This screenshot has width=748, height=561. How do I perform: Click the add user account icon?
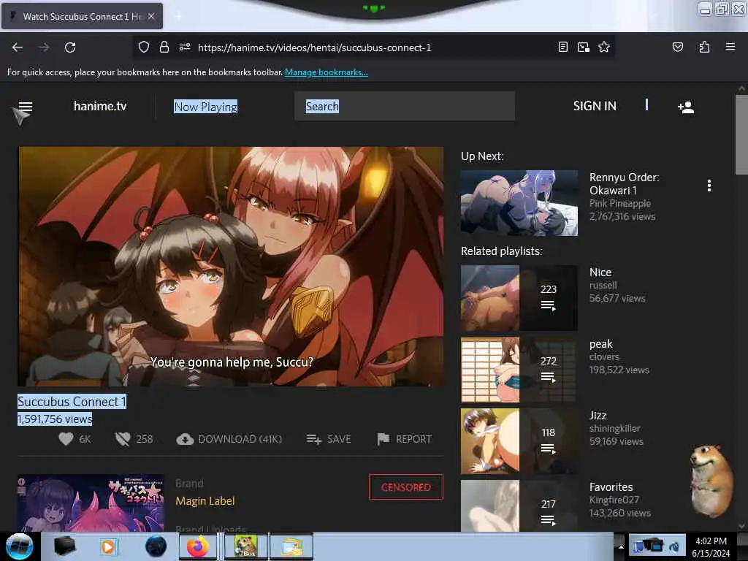[686, 107]
